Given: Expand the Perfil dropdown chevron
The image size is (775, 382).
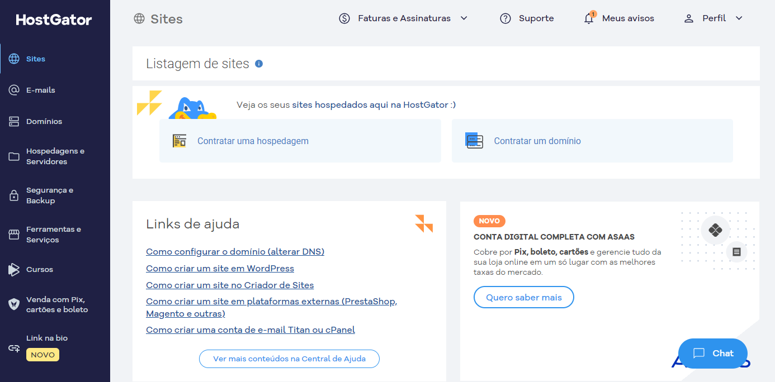Looking at the screenshot, I should point(739,18).
